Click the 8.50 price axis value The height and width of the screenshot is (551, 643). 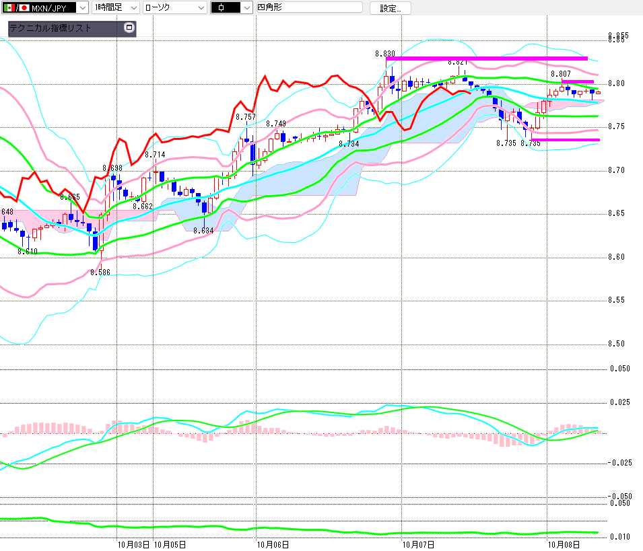616,343
